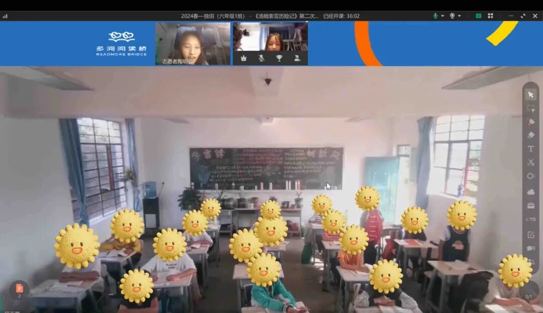Open the microphone device dropdown
The width and height of the screenshot is (543, 313).
pos(442,16)
